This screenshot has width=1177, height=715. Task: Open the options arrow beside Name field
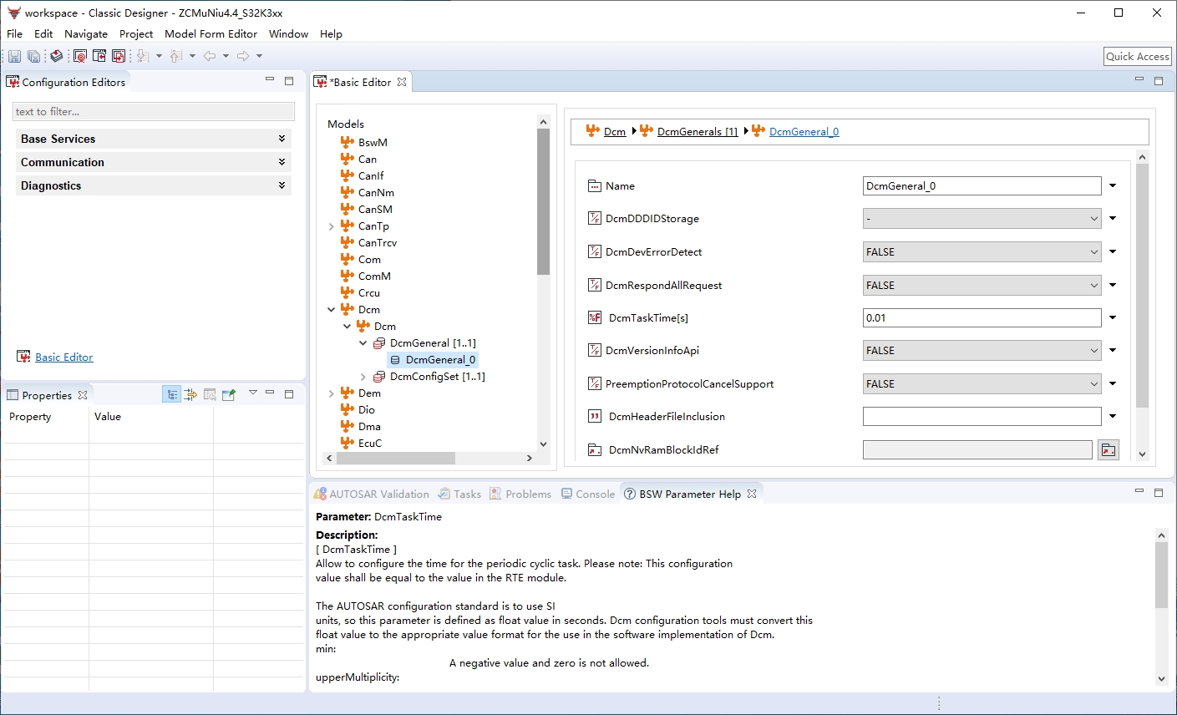coord(1113,185)
